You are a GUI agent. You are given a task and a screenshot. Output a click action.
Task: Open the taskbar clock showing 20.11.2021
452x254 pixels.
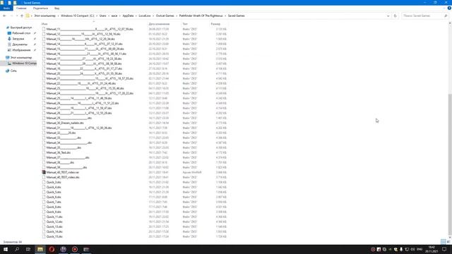[x=432, y=249]
